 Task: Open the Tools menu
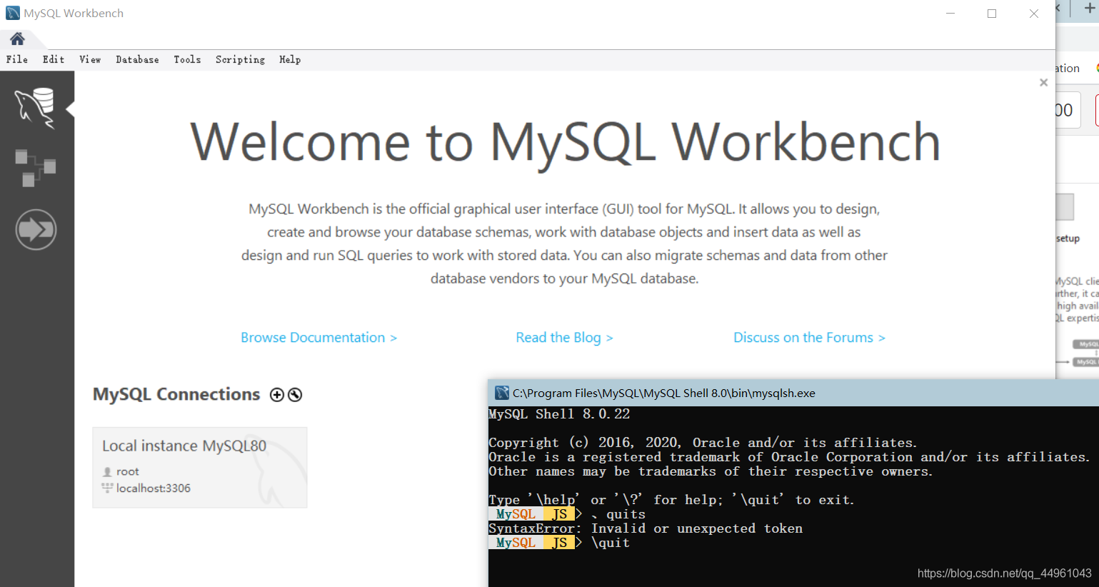[187, 60]
